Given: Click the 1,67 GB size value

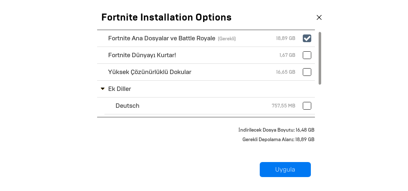Looking at the screenshot, I should (287, 55).
